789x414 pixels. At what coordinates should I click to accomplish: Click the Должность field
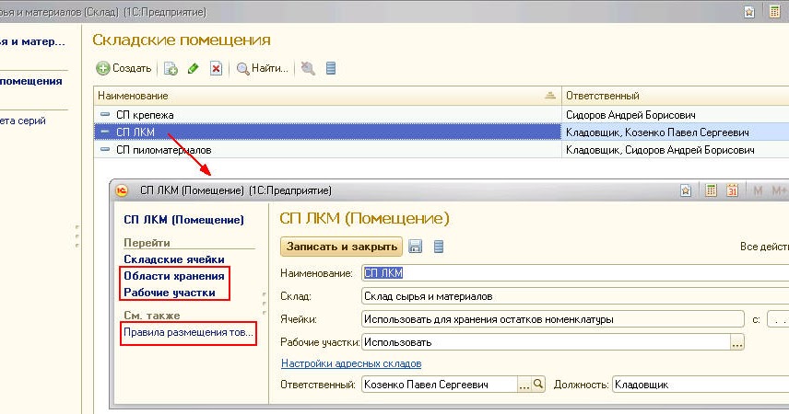click(x=701, y=385)
